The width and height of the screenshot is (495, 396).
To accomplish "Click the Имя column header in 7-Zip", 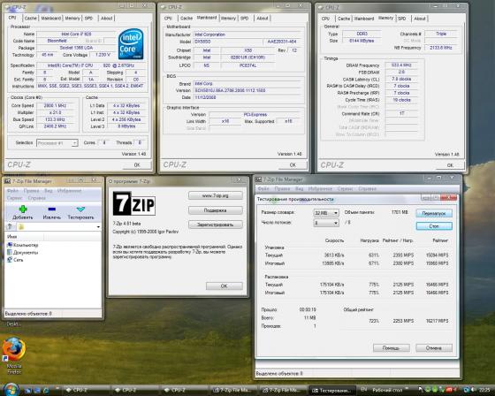I will coord(25,237).
